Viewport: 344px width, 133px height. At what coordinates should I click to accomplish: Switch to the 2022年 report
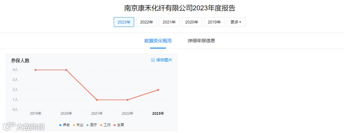click(x=147, y=22)
